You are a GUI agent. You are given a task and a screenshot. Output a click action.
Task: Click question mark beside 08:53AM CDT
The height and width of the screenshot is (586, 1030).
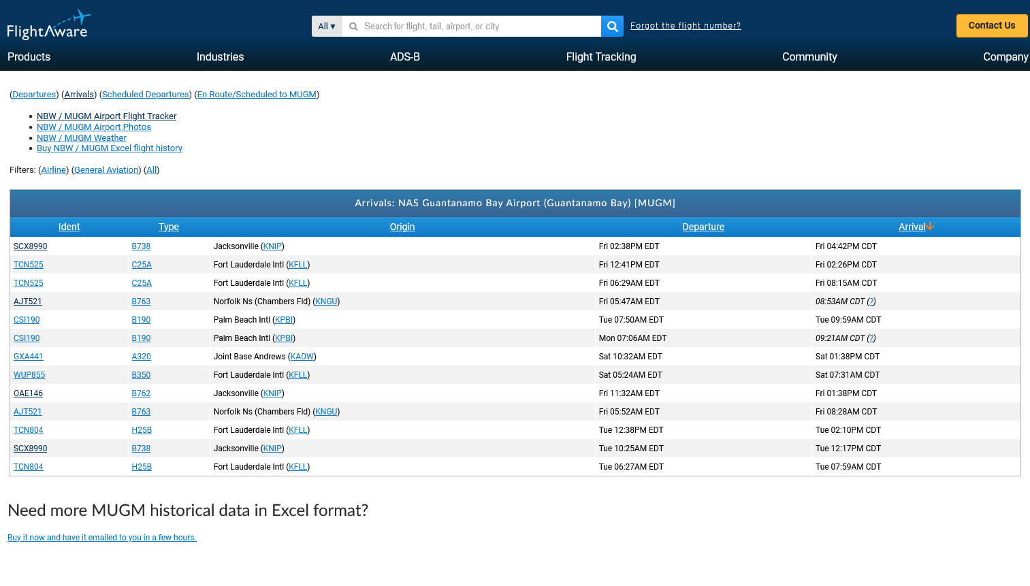(871, 302)
